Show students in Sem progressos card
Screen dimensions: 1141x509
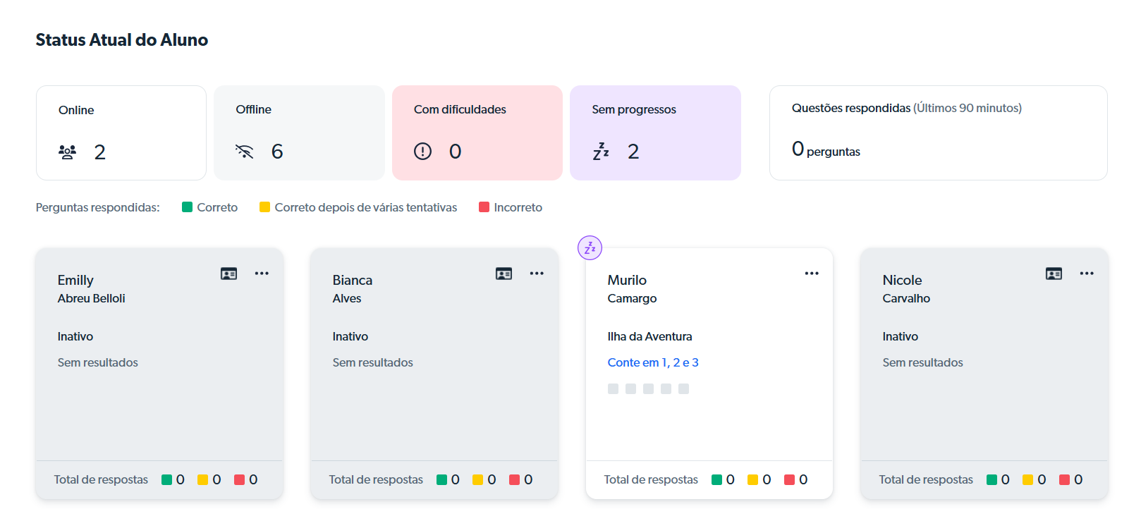pyautogui.click(x=655, y=133)
